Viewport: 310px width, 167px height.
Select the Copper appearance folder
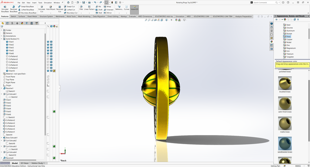coord(289,39)
